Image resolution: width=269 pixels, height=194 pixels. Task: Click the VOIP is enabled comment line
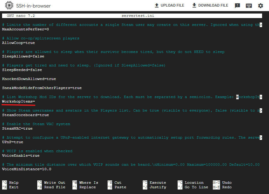(37, 151)
